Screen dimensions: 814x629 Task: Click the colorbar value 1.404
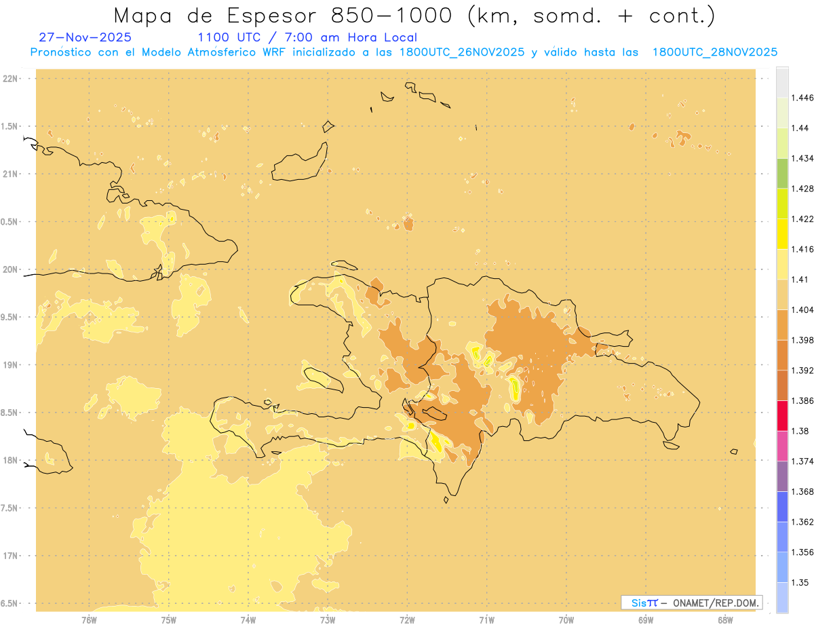click(802, 310)
